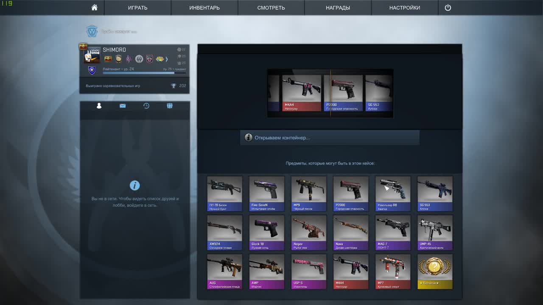The width and height of the screenshot is (543, 305).
Task: Select the USP-S Извилины skin
Action: click(309, 272)
